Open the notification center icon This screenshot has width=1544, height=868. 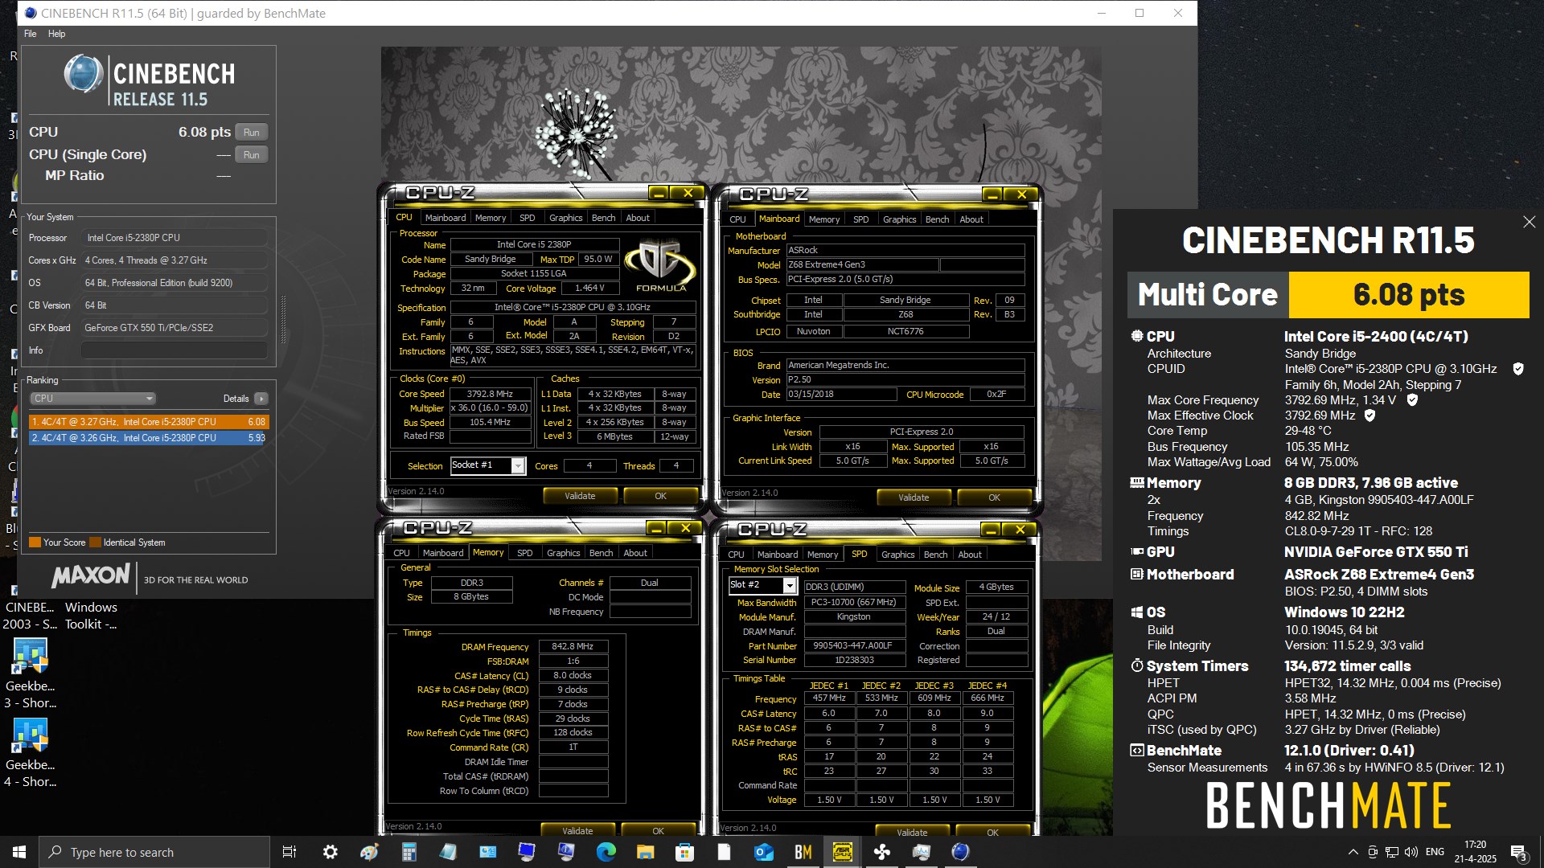tap(1518, 853)
